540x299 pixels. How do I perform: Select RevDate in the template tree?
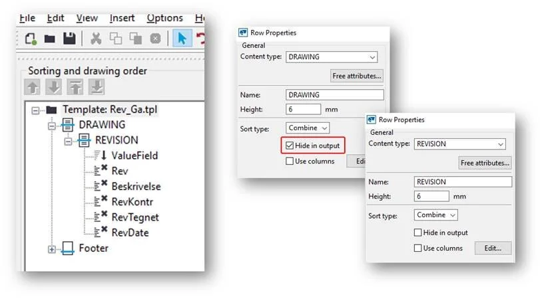point(131,233)
